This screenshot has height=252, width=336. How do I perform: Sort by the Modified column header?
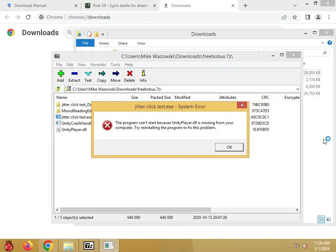tap(189, 97)
